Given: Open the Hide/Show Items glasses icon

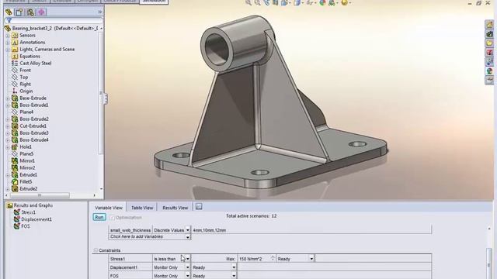Looking at the screenshot, I should point(310,2).
